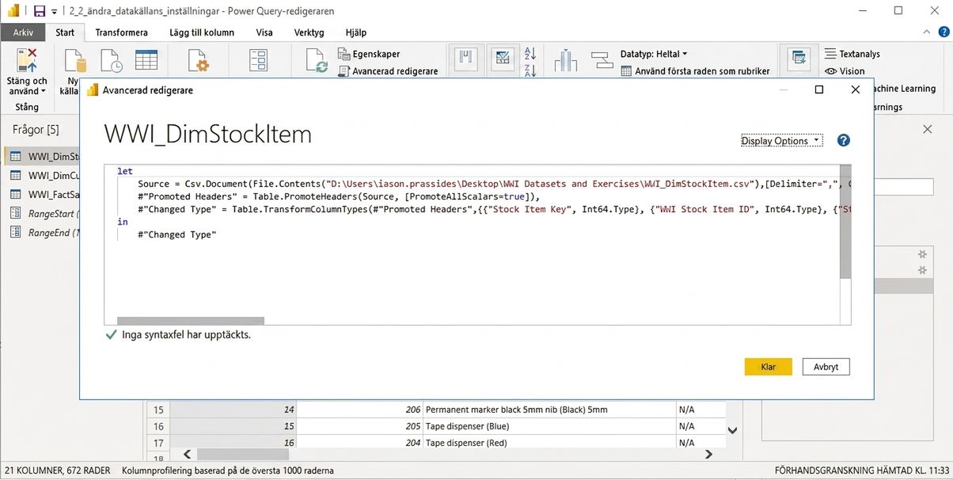Select the WWI_FactSales query
The width and height of the screenshot is (953, 480).
point(44,194)
